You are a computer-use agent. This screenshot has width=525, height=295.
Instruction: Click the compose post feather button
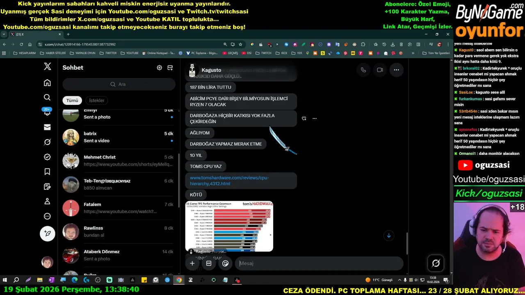pos(47,234)
